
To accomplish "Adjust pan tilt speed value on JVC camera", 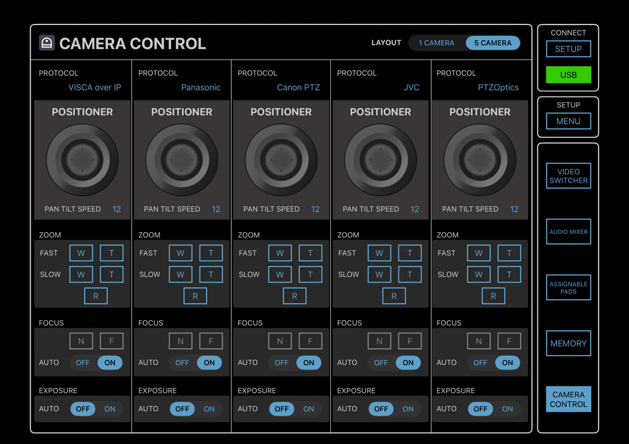I will coord(414,209).
